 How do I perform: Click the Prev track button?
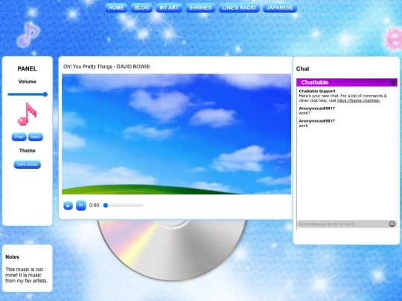click(19, 137)
